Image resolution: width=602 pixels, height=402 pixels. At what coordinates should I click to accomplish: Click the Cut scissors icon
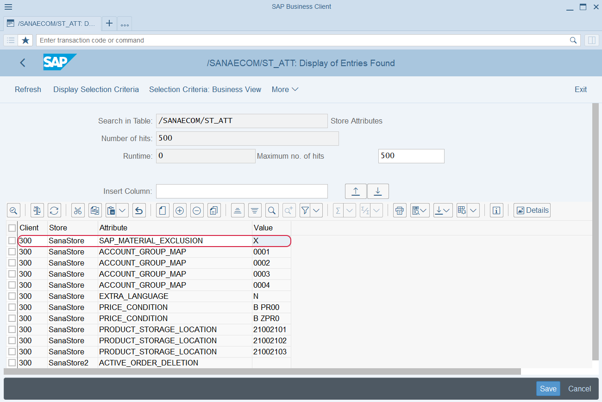point(78,210)
